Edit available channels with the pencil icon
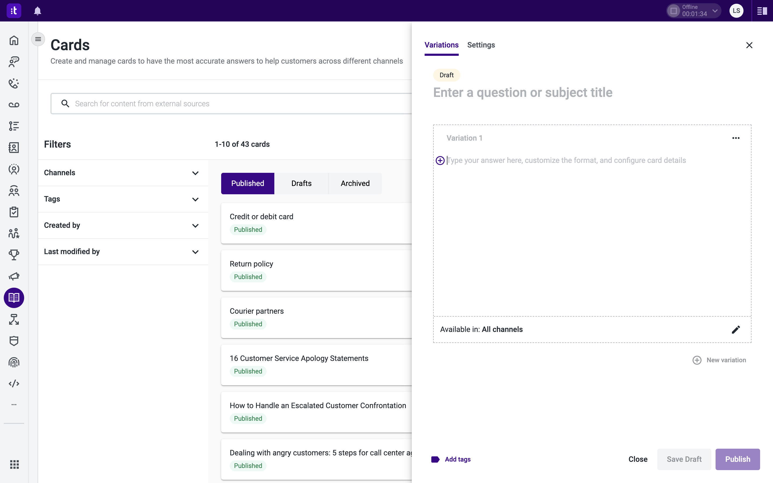The height and width of the screenshot is (483, 773). [736, 330]
